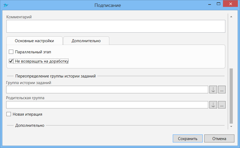The width and height of the screenshot is (240, 148).
Task: Click the vertical scrollbar thumb
Action: click(231, 96)
